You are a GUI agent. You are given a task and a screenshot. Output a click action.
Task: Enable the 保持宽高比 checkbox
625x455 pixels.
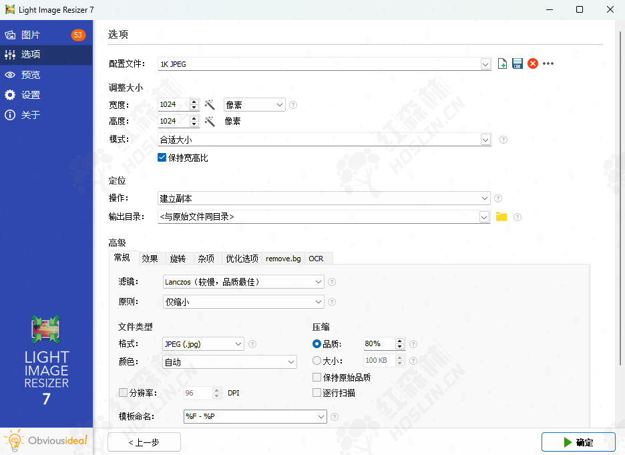(162, 158)
